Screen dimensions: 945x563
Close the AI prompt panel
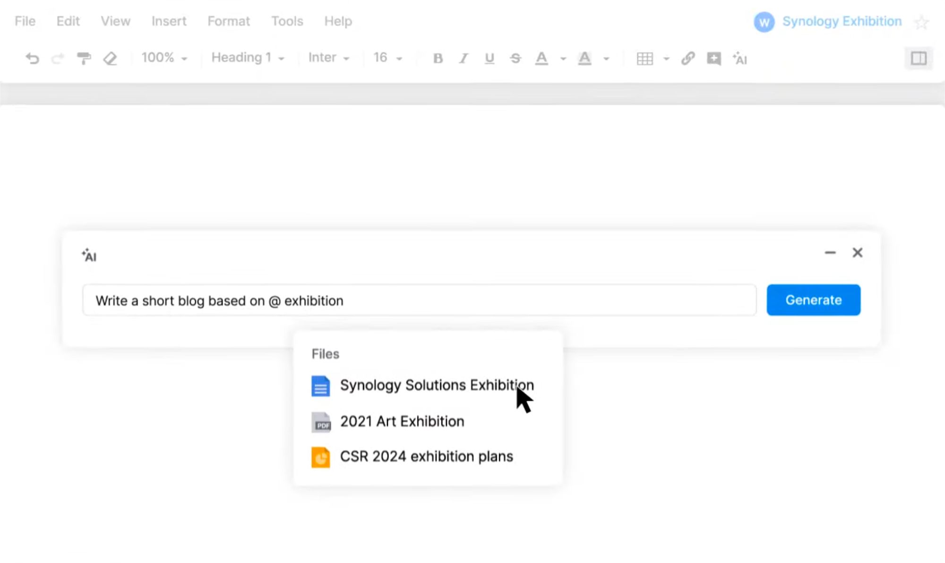tap(857, 253)
